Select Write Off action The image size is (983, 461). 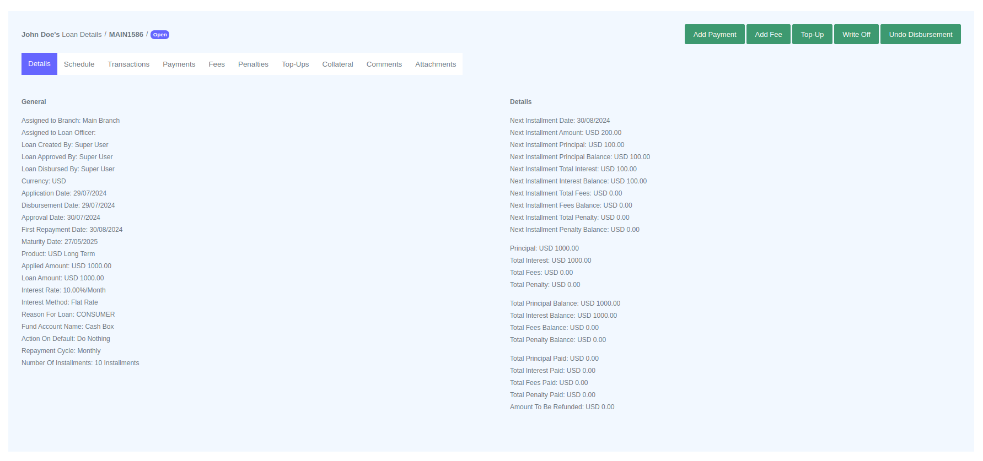coord(856,34)
